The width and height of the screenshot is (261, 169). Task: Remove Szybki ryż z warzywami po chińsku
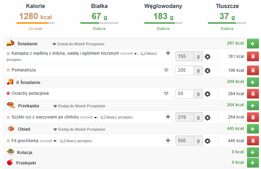click(253, 117)
